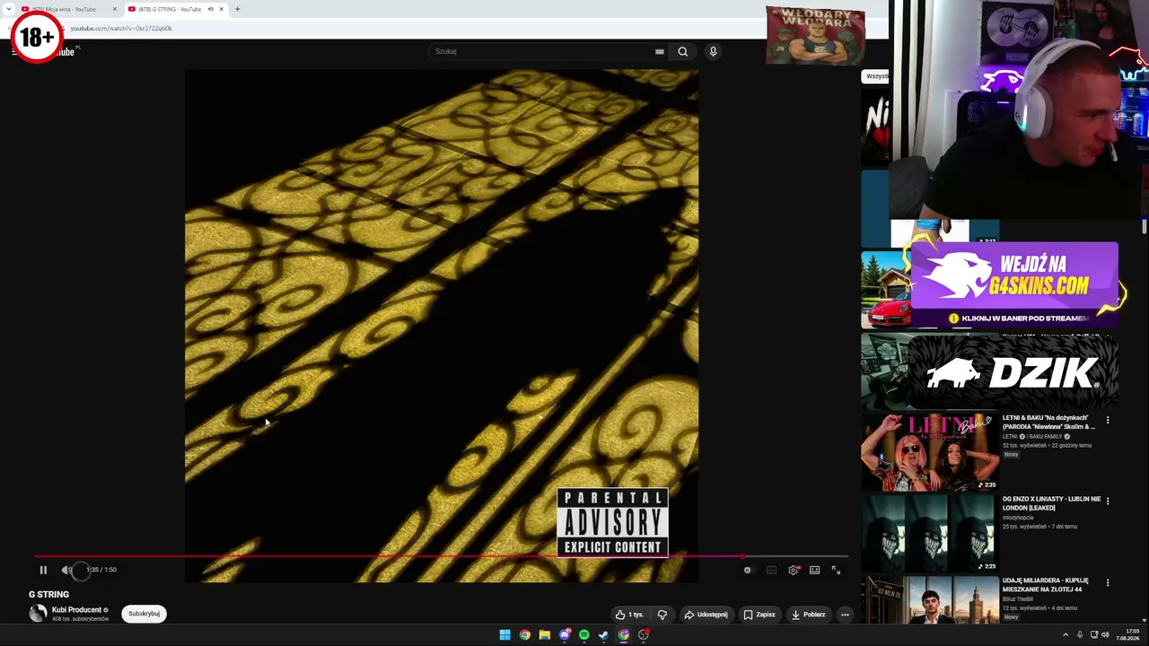
Task: Open OG ENZO X LINIASTY video thumbnail
Action: point(929,534)
